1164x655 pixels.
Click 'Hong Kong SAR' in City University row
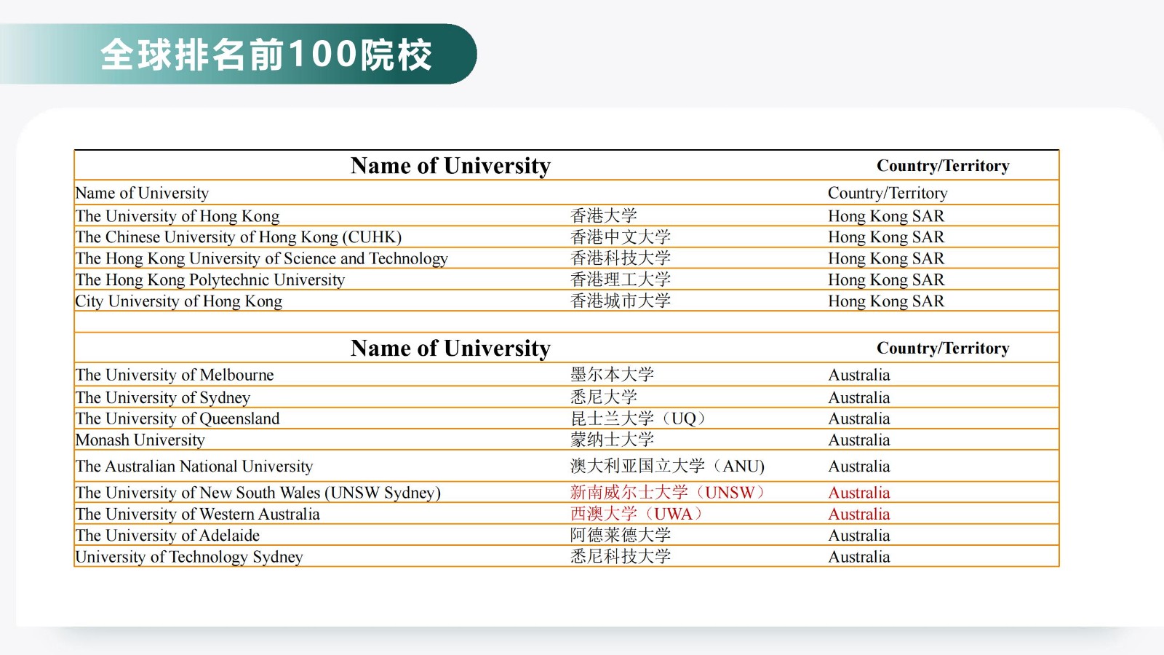click(x=886, y=301)
